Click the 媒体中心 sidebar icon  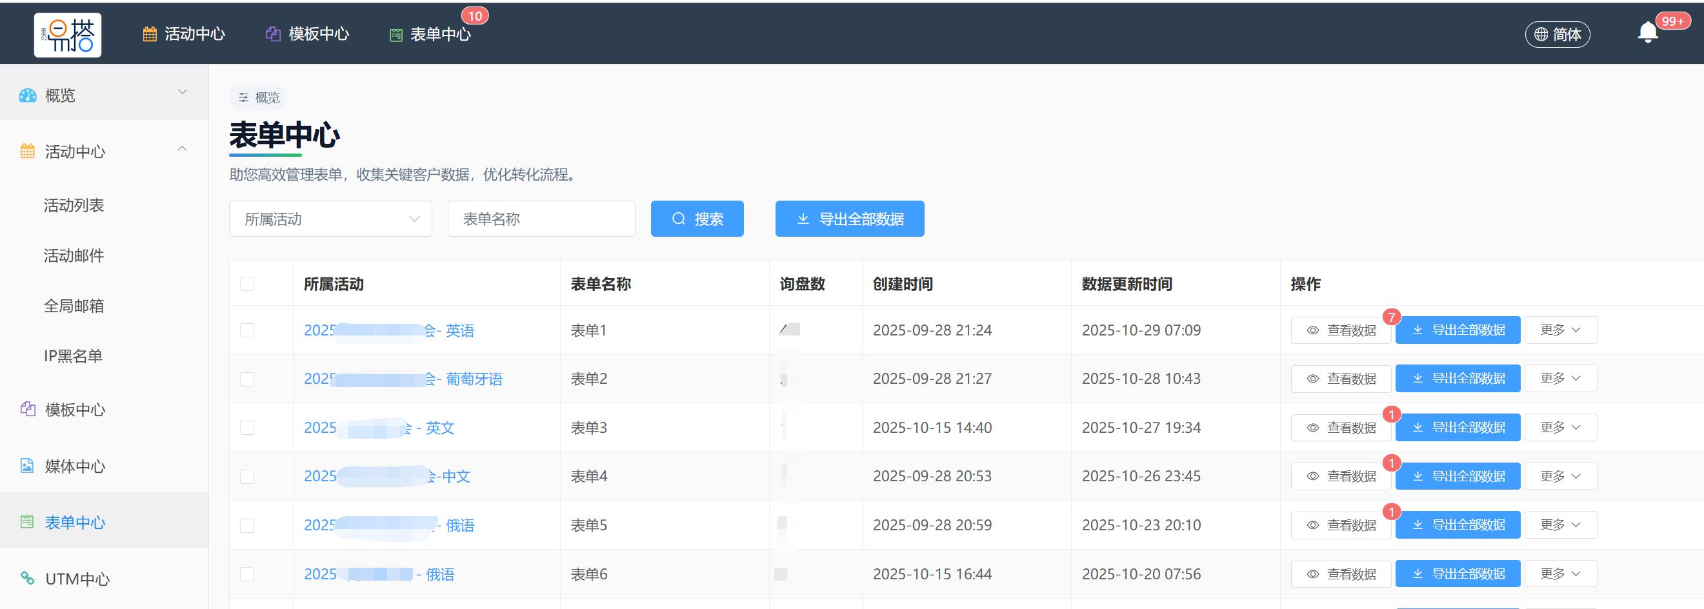click(x=26, y=466)
